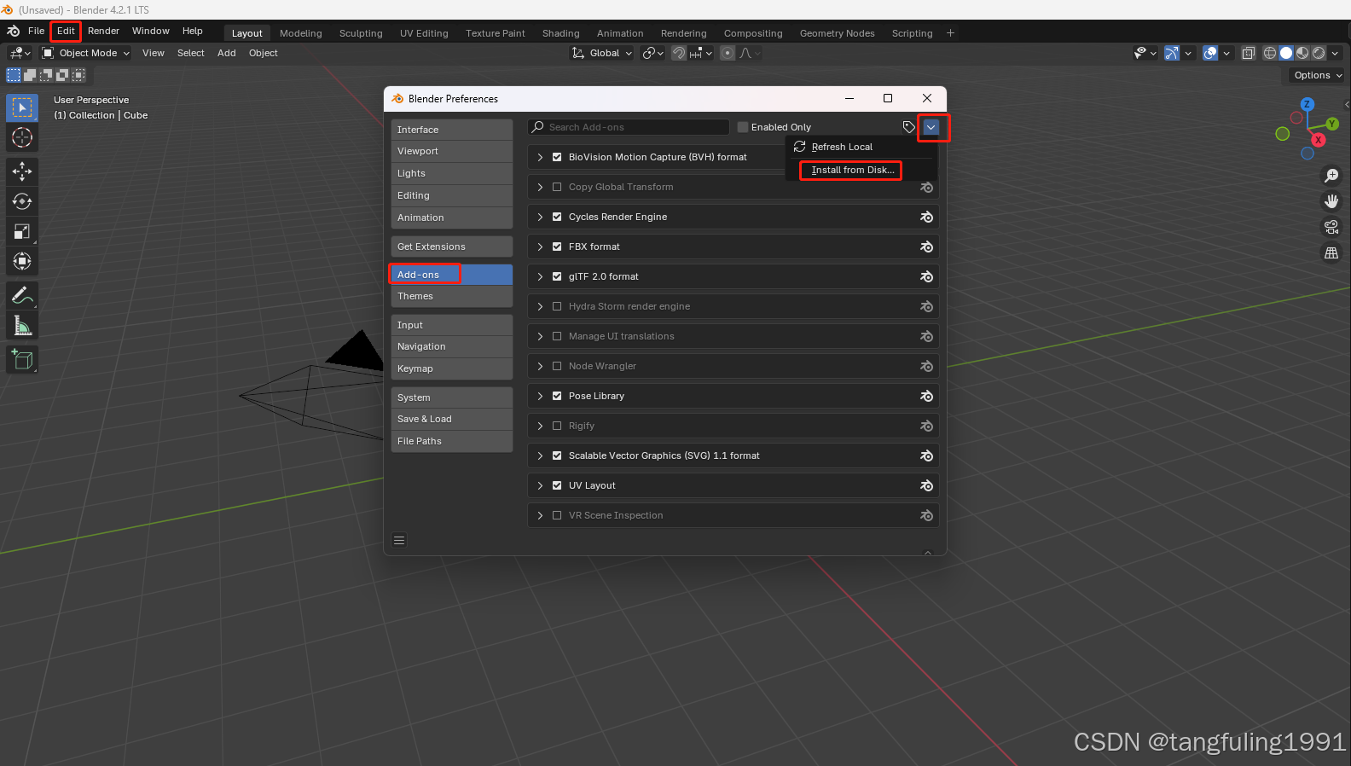The width and height of the screenshot is (1351, 766).
Task: Select the Transform tool
Action: 22,261
